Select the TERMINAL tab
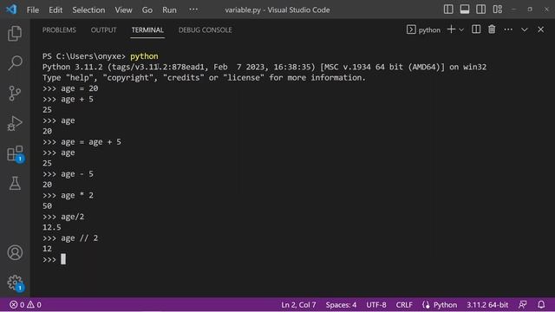The height and width of the screenshot is (312, 555). [x=147, y=30]
